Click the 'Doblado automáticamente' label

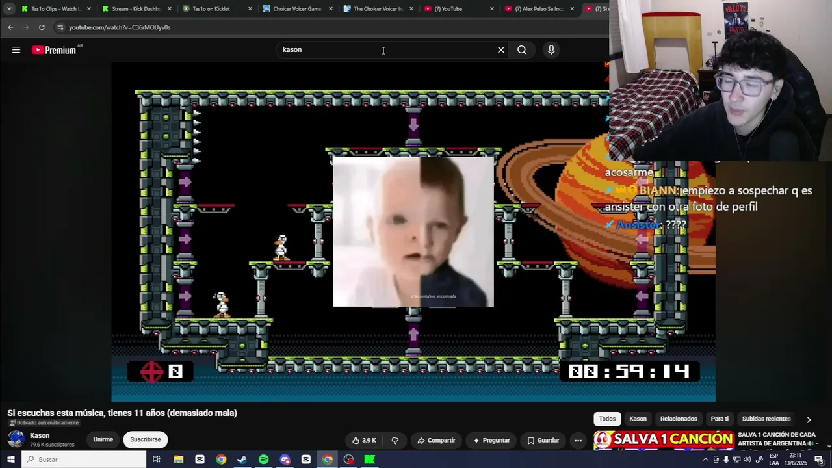[x=44, y=423]
